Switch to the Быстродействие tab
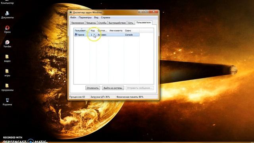Image resolution: width=254 pixels, height=143 pixels. (x=117, y=23)
